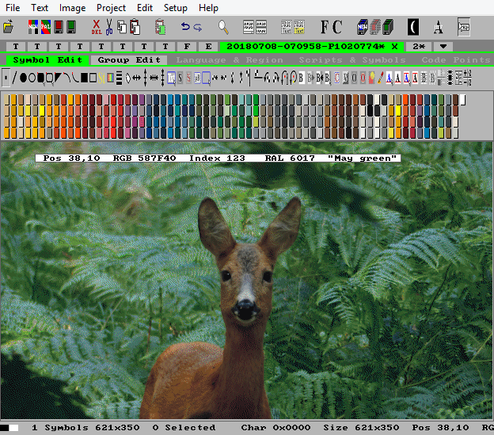The width and height of the screenshot is (494, 435).
Task: Select the filled black square tool
Action: click(x=84, y=78)
